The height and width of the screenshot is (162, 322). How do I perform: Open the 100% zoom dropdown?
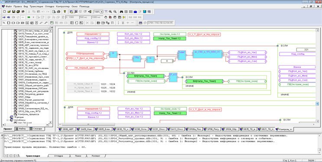(x=102, y=12)
